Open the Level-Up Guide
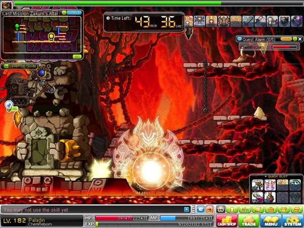This screenshot has height=228, width=304. coord(19,66)
